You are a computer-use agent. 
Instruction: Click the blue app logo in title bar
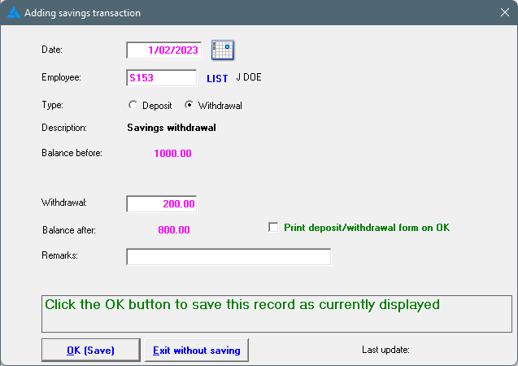(14, 12)
